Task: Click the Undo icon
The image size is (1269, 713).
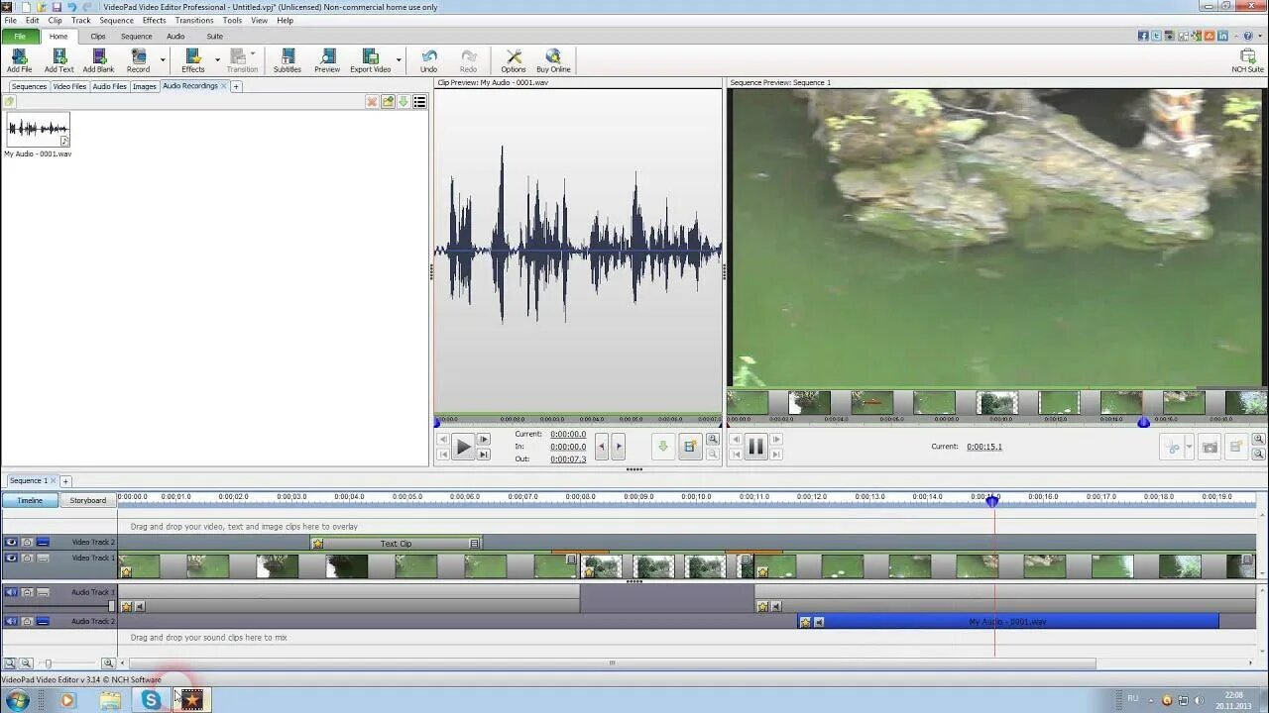Action: click(x=428, y=60)
